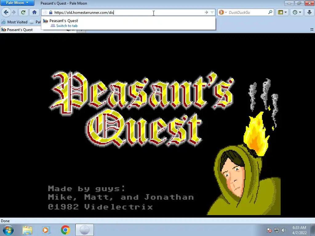Click the search magnifier icon
Viewport: 315px width, 236px height.
(270, 12)
